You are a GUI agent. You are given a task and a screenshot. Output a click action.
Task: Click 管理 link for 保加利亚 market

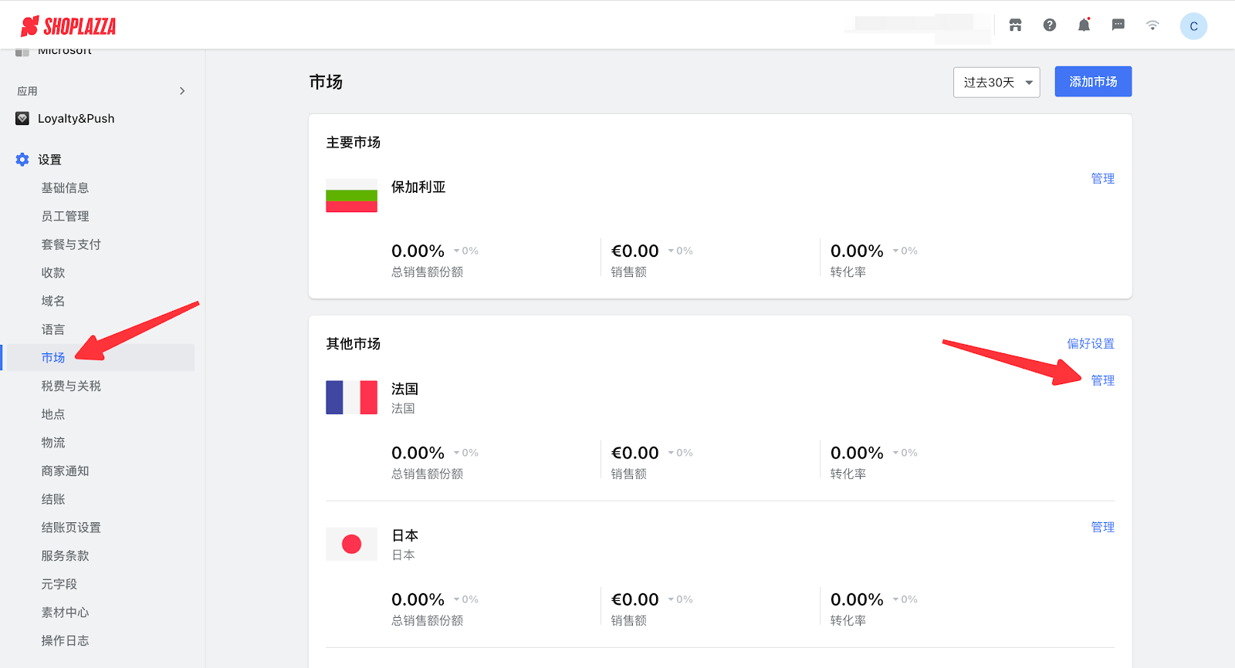coord(1102,178)
